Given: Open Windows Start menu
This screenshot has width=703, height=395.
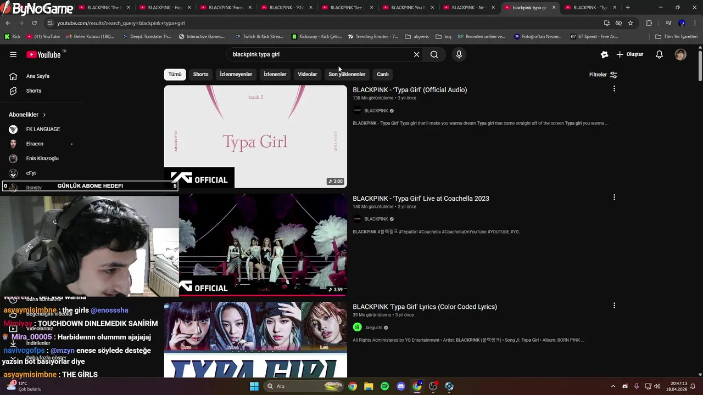Looking at the screenshot, I should click(x=254, y=386).
